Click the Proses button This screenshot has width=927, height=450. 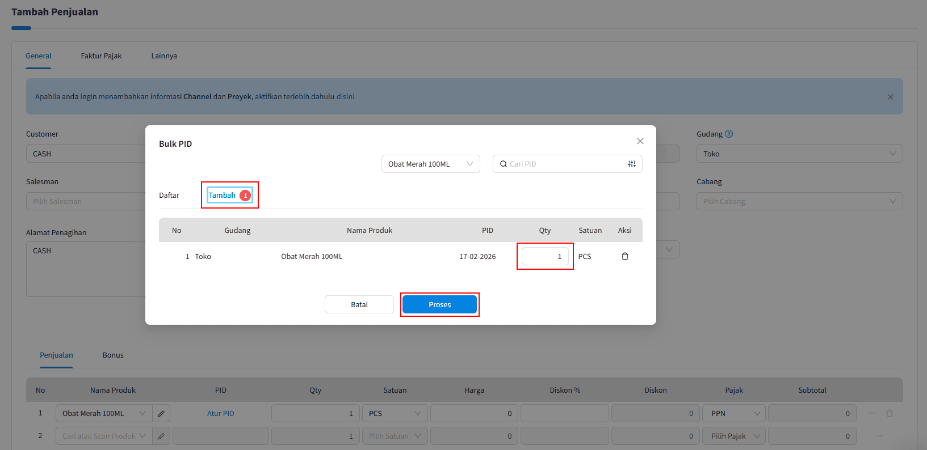click(x=439, y=304)
